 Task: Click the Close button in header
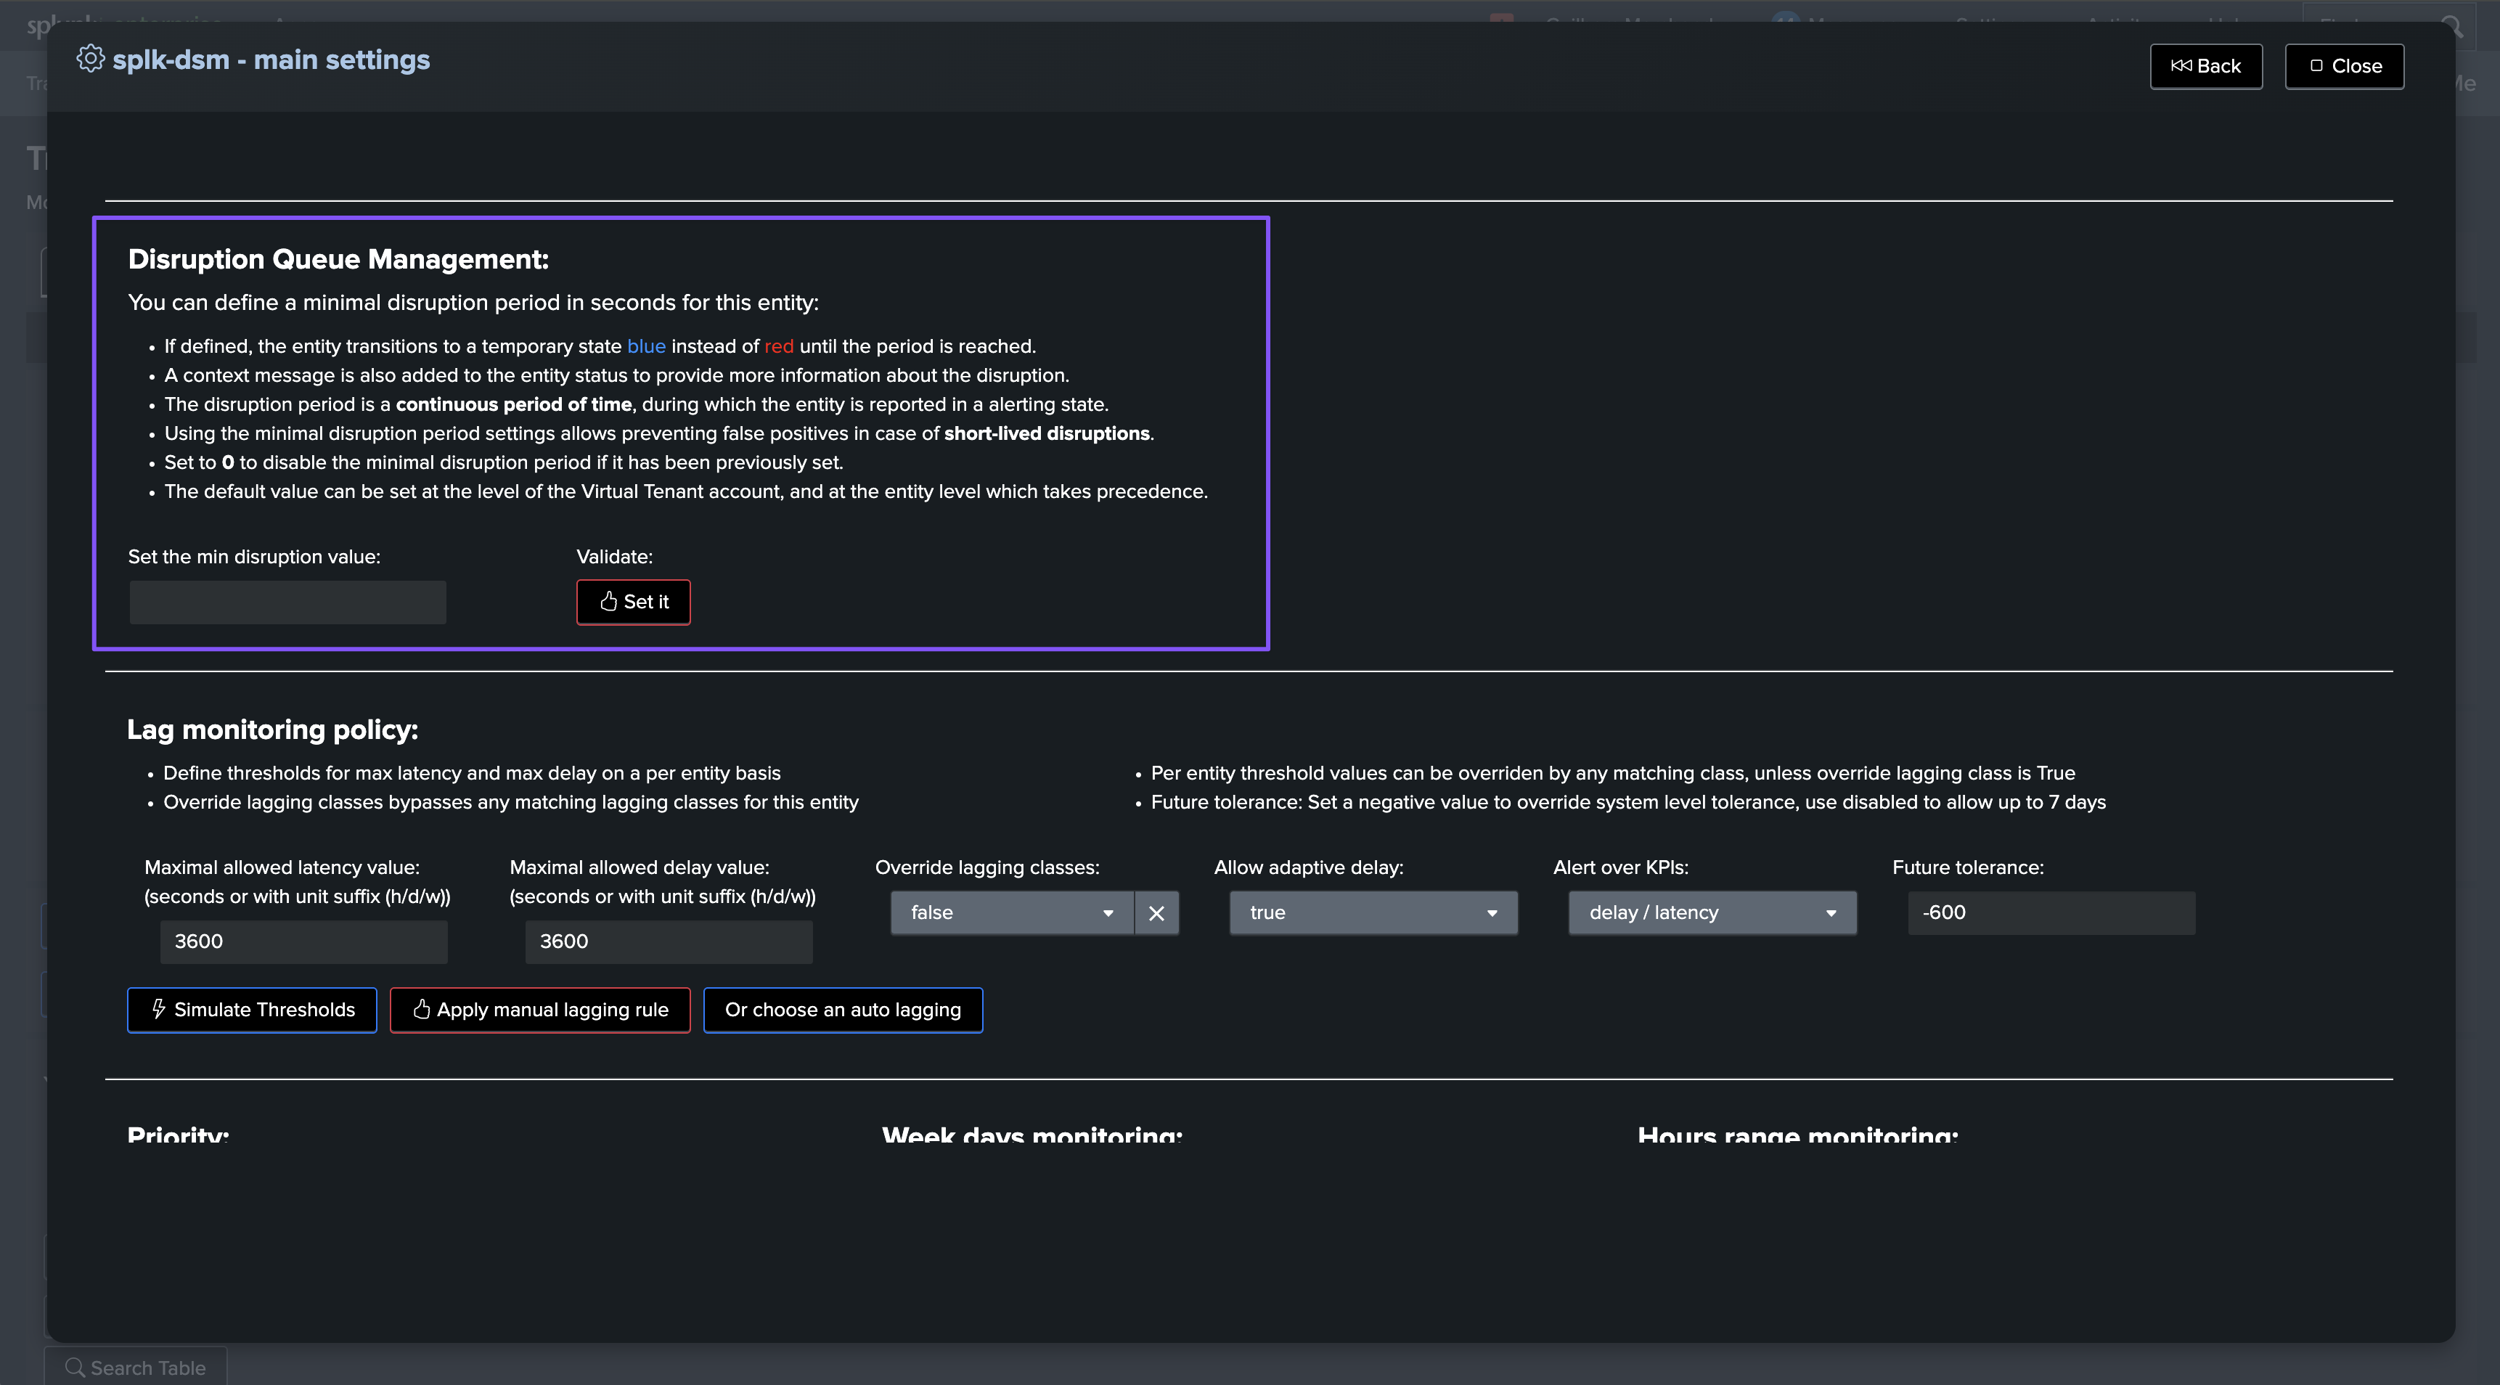pos(2344,66)
